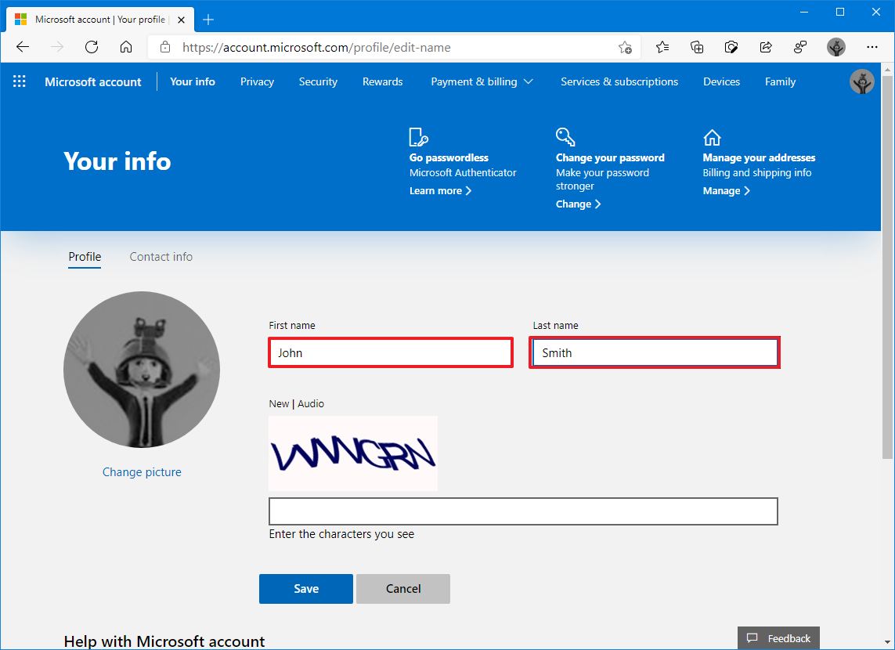The width and height of the screenshot is (895, 650).
Task: Click the Save button
Action: point(306,588)
